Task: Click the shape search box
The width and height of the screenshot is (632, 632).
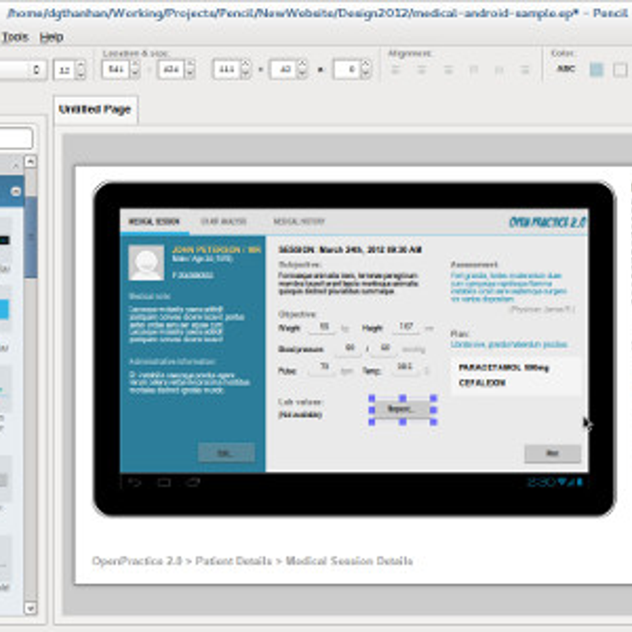Action: (x=15, y=138)
